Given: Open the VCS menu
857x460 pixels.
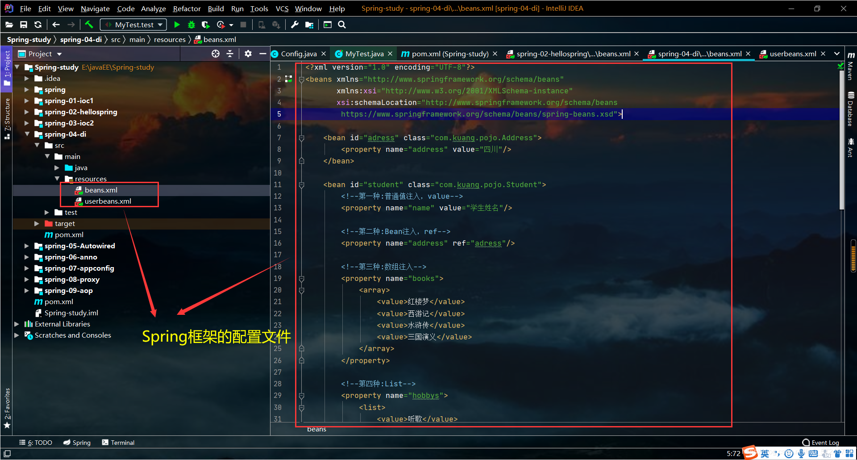Looking at the screenshot, I should tap(282, 8).
